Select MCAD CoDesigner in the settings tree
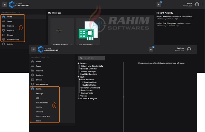 (x=88, y=98)
